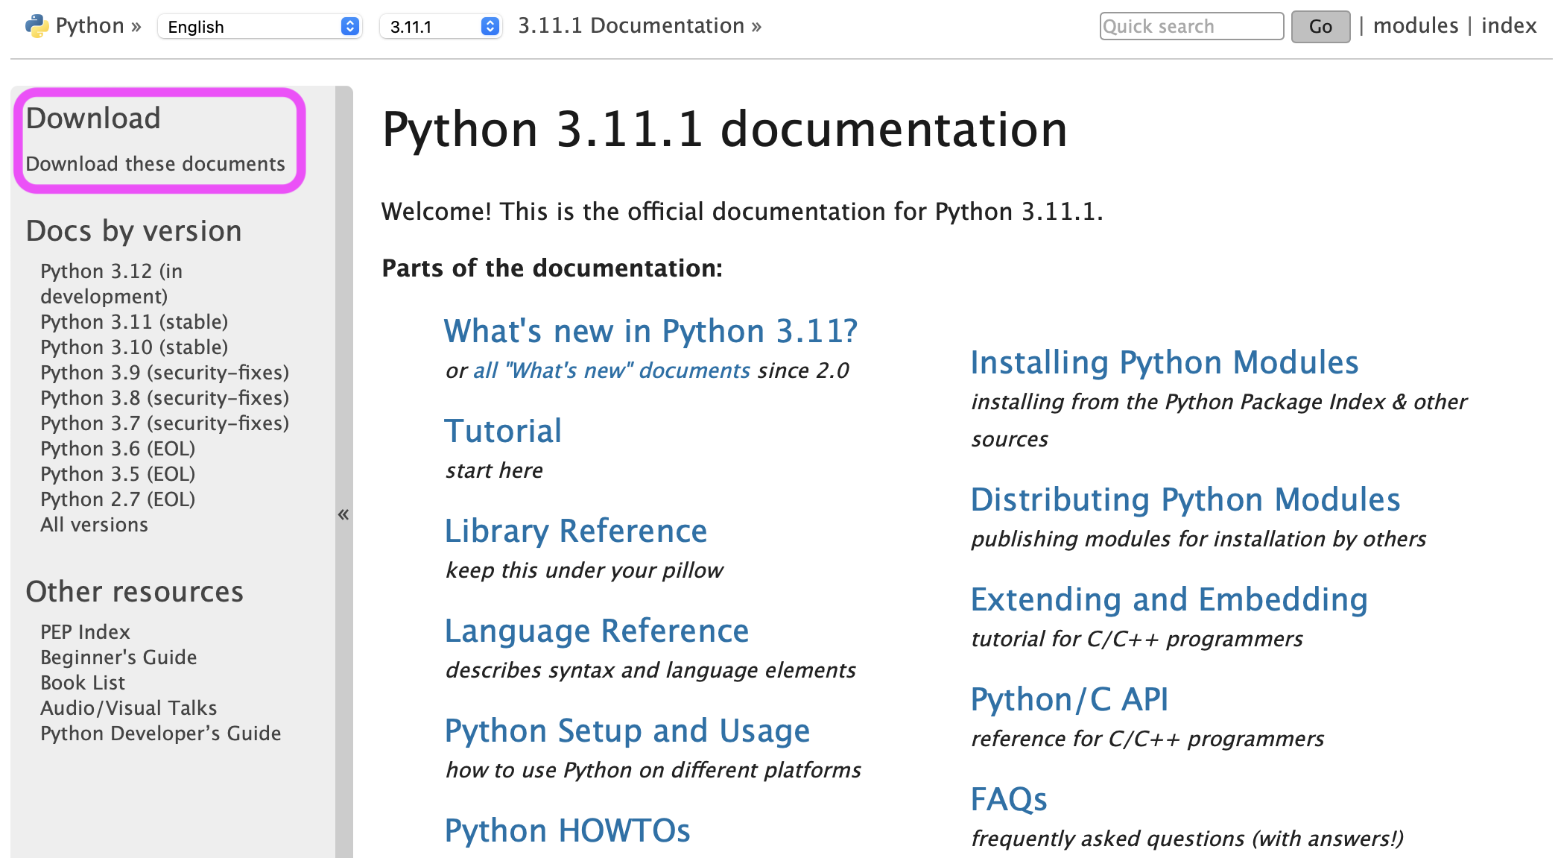Open Distributing Python Modules link
Image resolution: width=1558 pixels, height=858 pixels.
coord(1185,499)
